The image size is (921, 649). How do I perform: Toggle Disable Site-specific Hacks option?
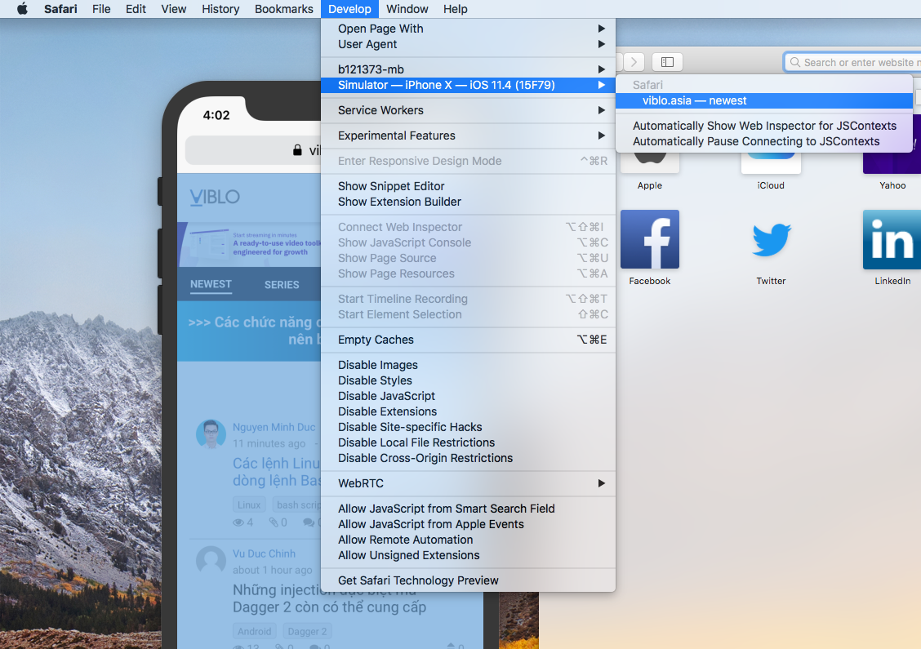pos(468,427)
